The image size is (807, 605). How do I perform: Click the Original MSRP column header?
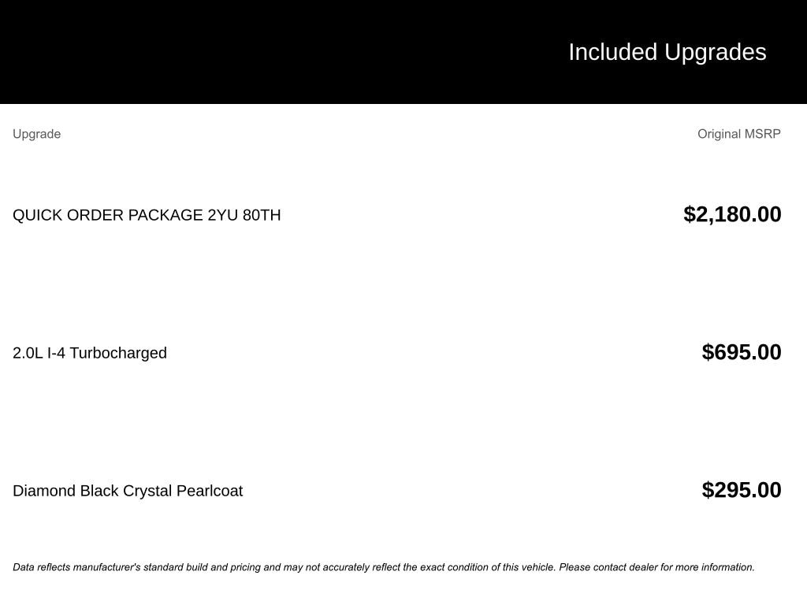tap(738, 134)
